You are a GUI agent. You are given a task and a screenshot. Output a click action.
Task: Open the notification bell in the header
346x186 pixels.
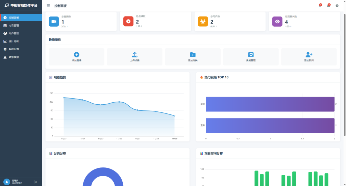tap(320, 6)
